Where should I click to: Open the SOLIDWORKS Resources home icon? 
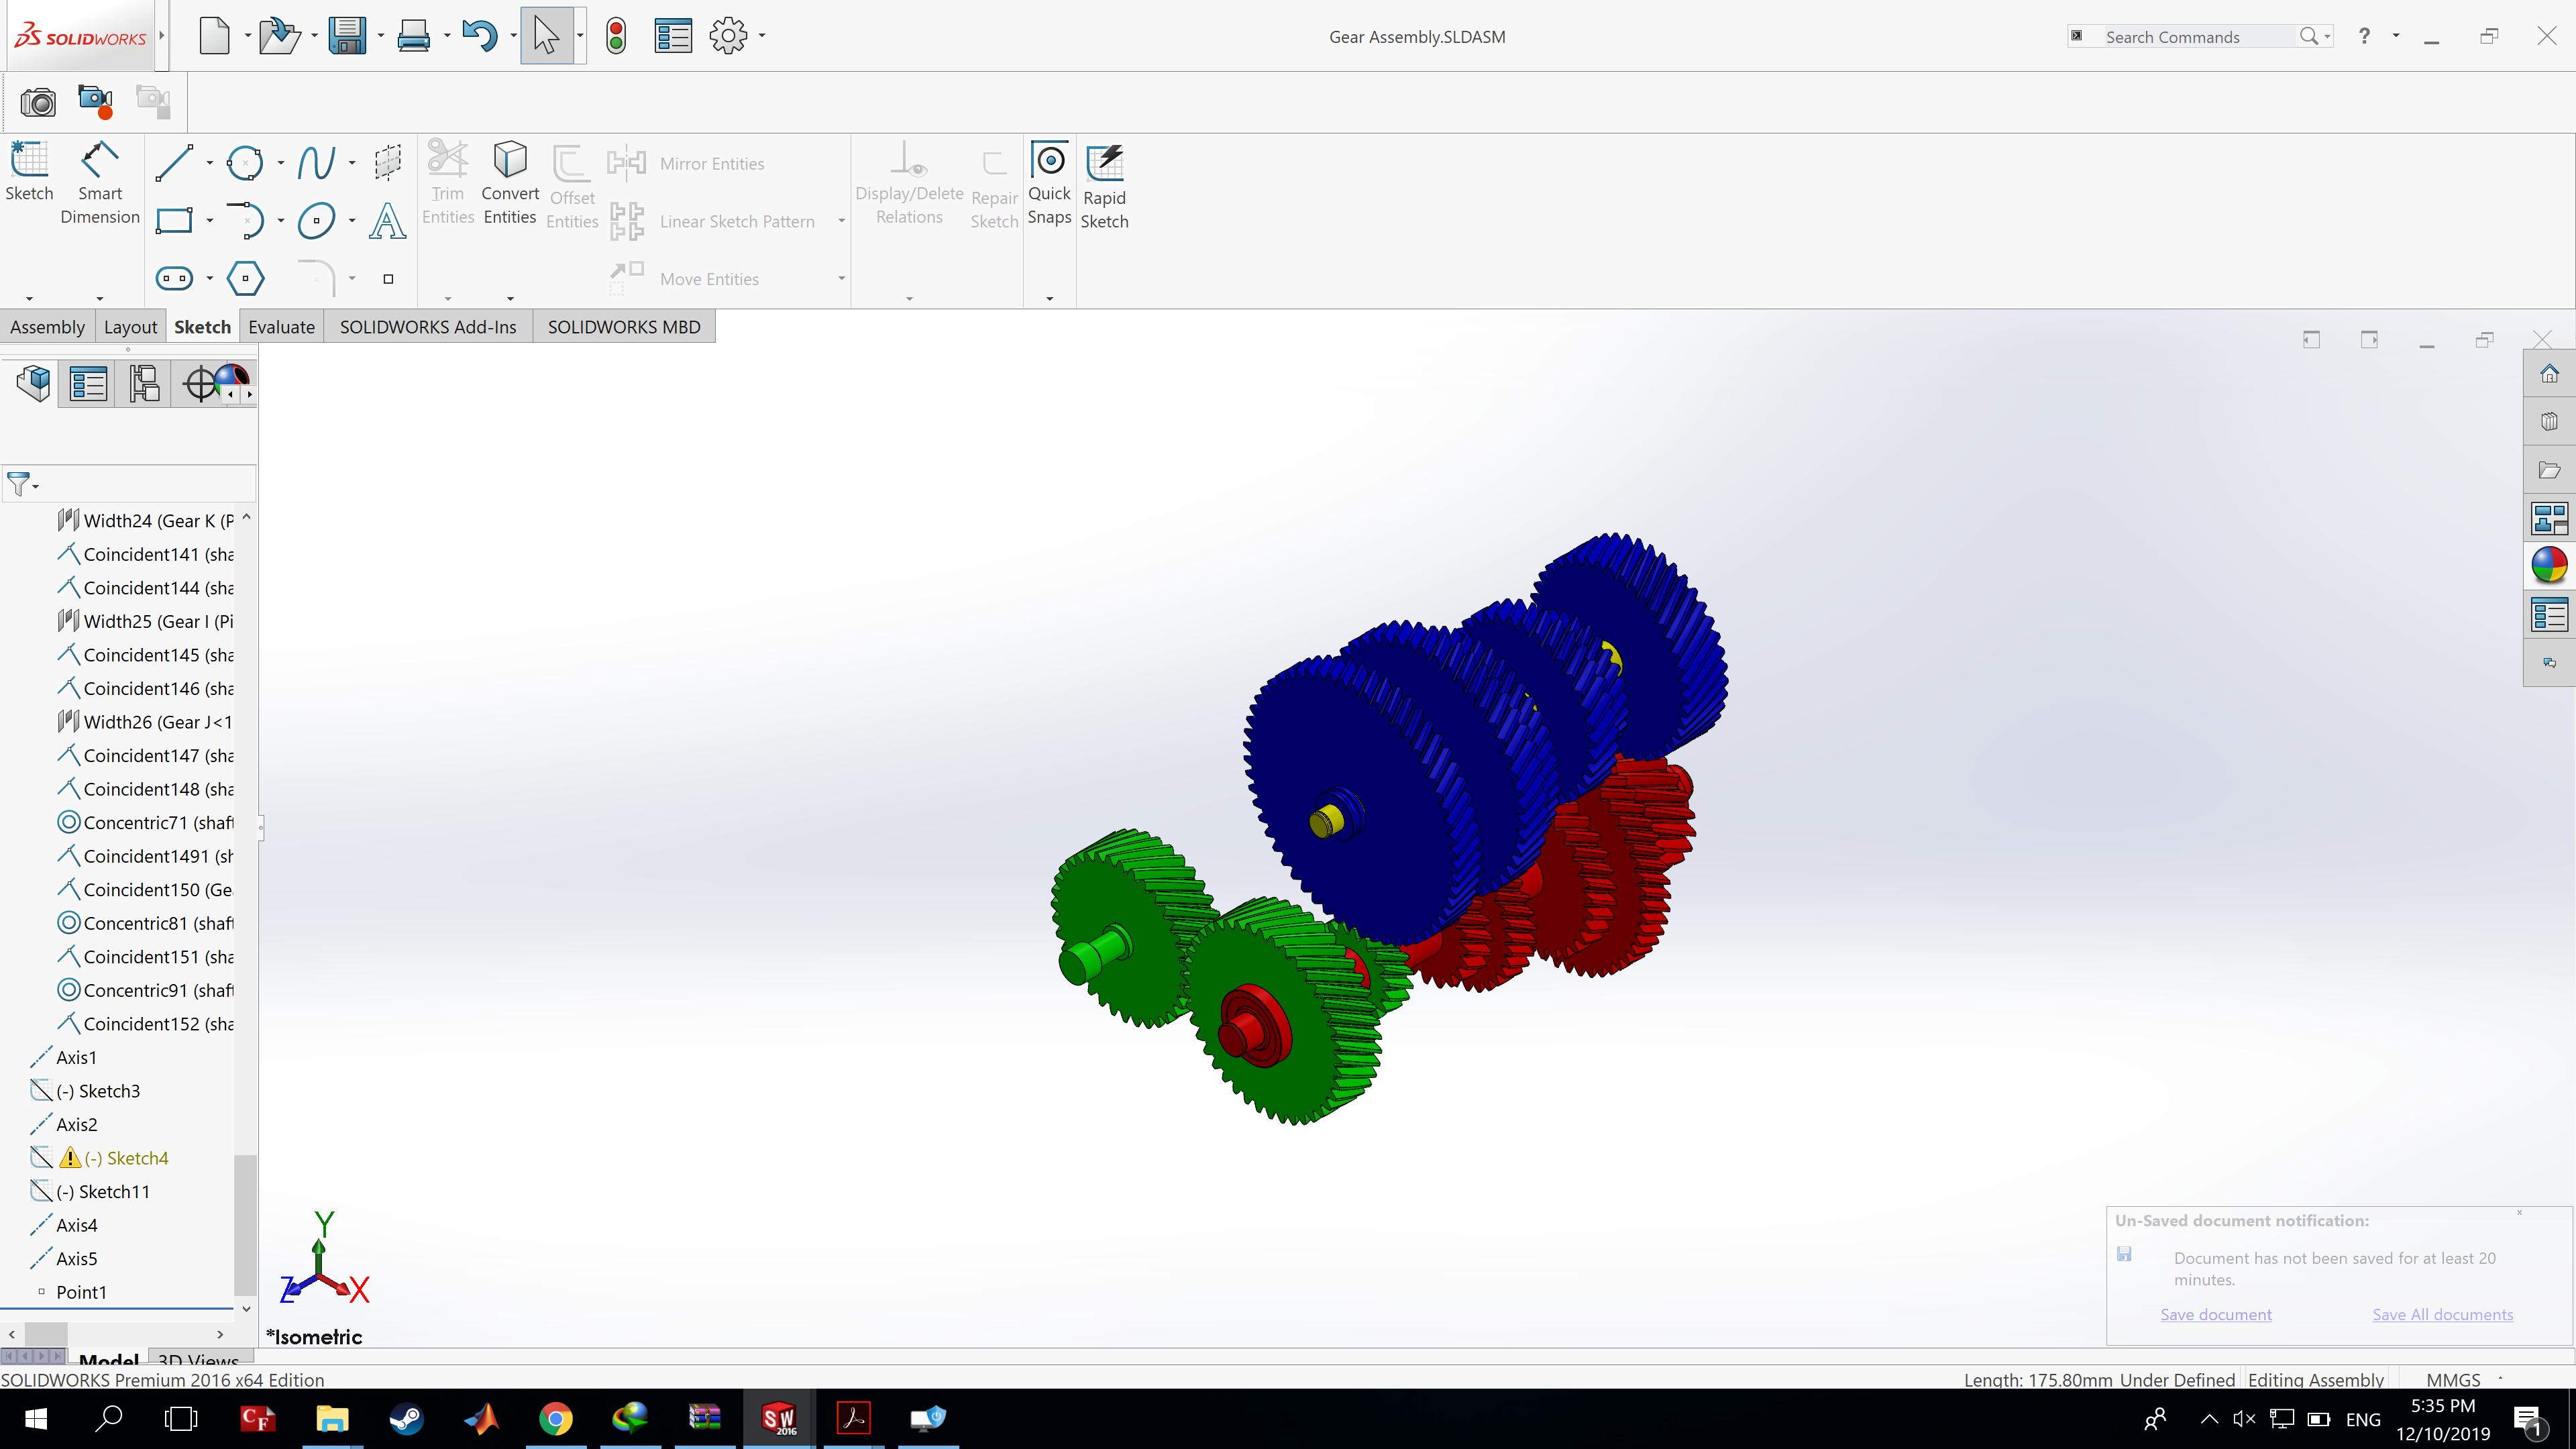(2549, 374)
